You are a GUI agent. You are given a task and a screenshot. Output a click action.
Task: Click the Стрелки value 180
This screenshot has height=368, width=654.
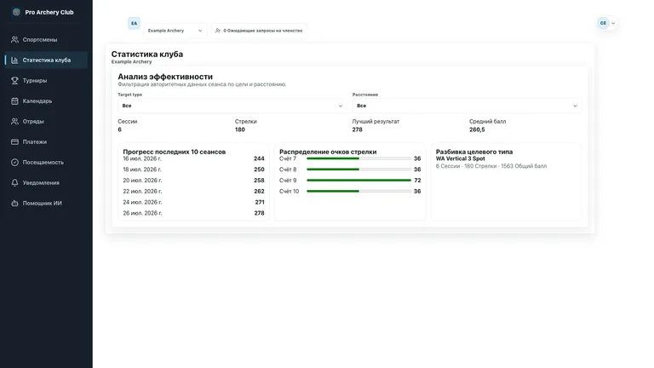[x=240, y=129]
